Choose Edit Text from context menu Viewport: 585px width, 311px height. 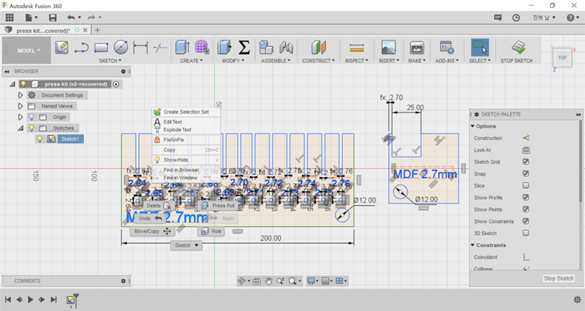pyautogui.click(x=173, y=121)
